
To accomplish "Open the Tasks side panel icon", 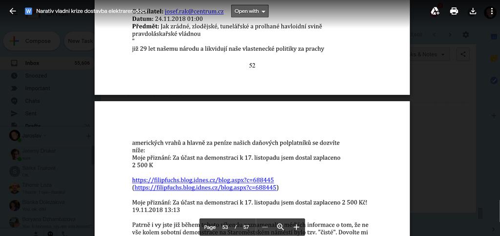I will click(494, 80).
